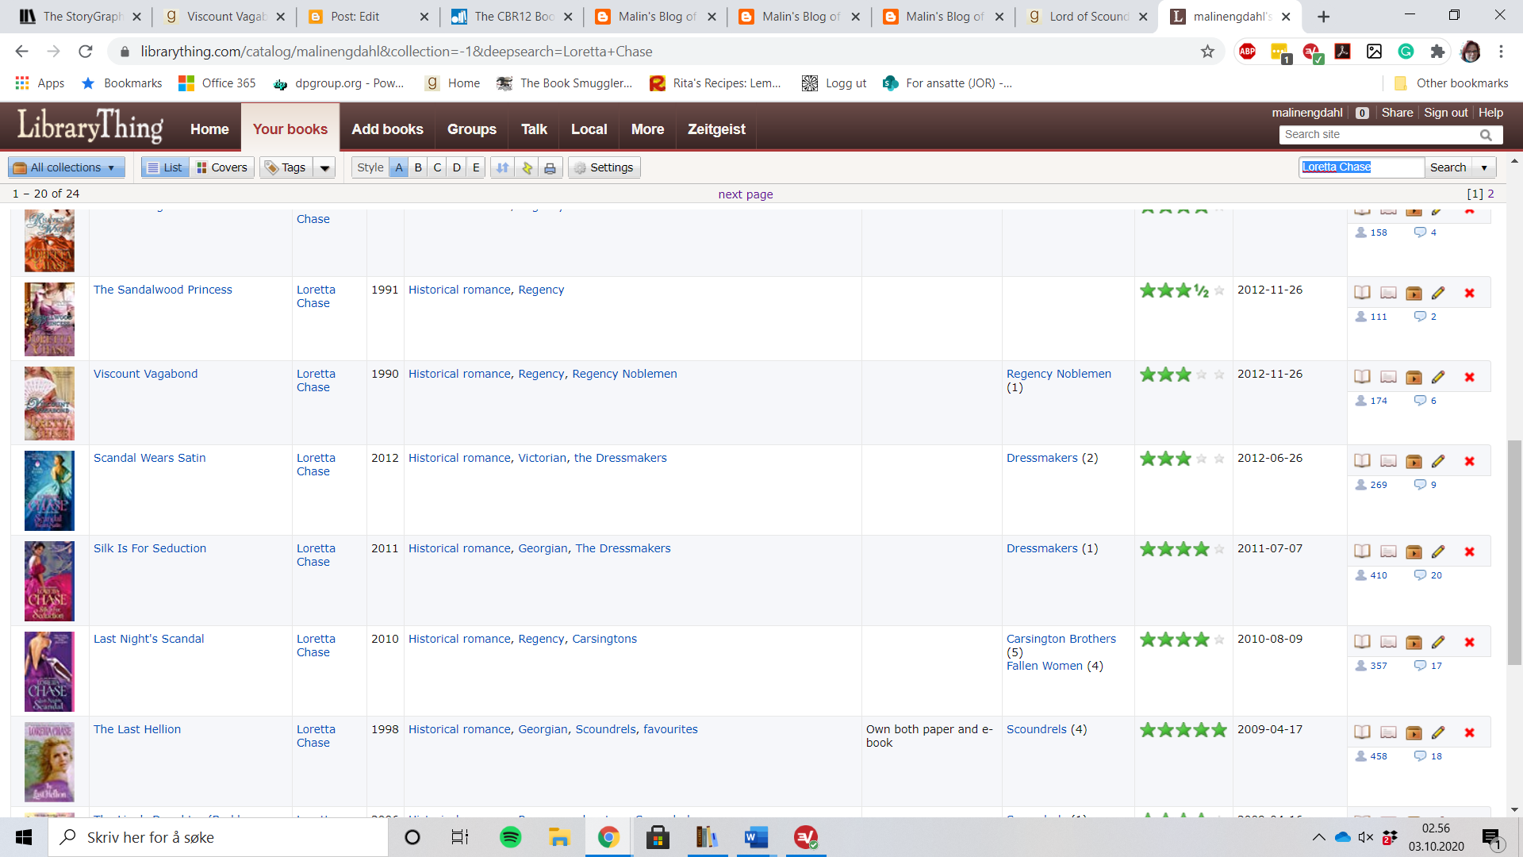This screenshot has height=857, width=1523.
Task: Open the Add books tab
Action: pos(387,129)
